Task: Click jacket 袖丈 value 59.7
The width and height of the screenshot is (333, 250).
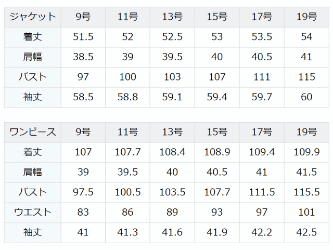Action: coord(262,97)
